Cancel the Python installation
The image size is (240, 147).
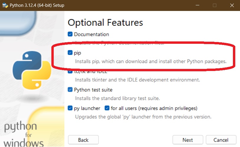pos(221,140)
